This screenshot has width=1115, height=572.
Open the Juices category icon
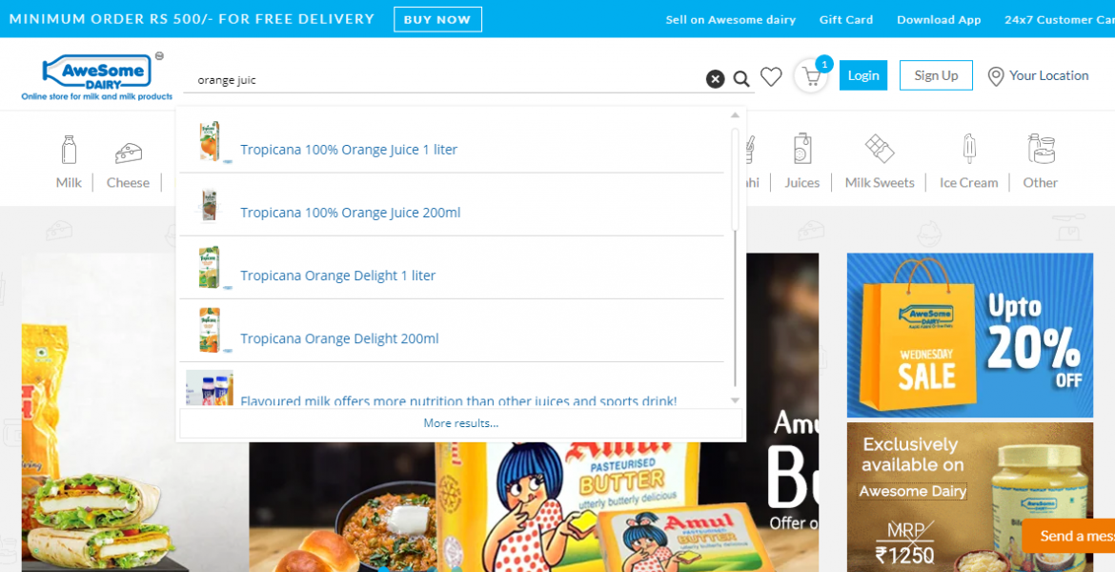coord(802,150)
